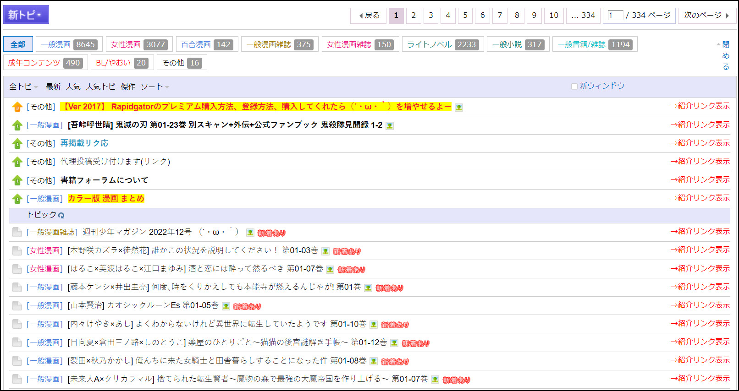Select the 全部 category tab
Viewport: 739px width, 391px height.
click(18, 44)
